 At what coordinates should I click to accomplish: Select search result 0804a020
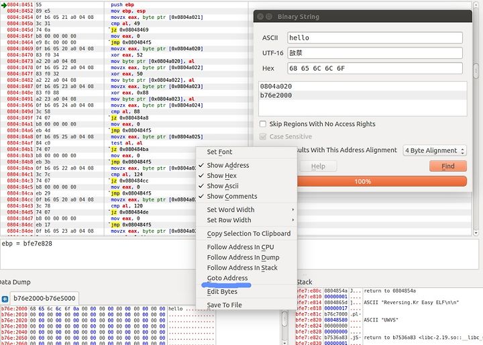pyautogui.click(x=362, y=87)
